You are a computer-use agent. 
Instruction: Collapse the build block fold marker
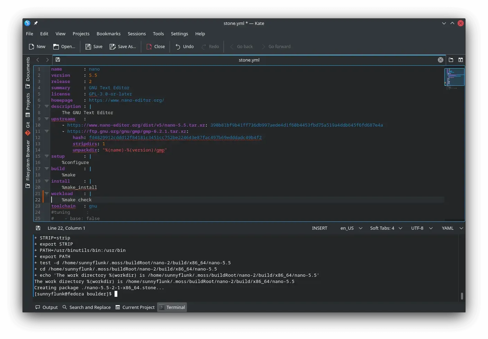coord(47,168)
